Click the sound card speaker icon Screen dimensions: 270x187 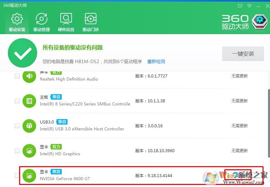tap(29, 76)
